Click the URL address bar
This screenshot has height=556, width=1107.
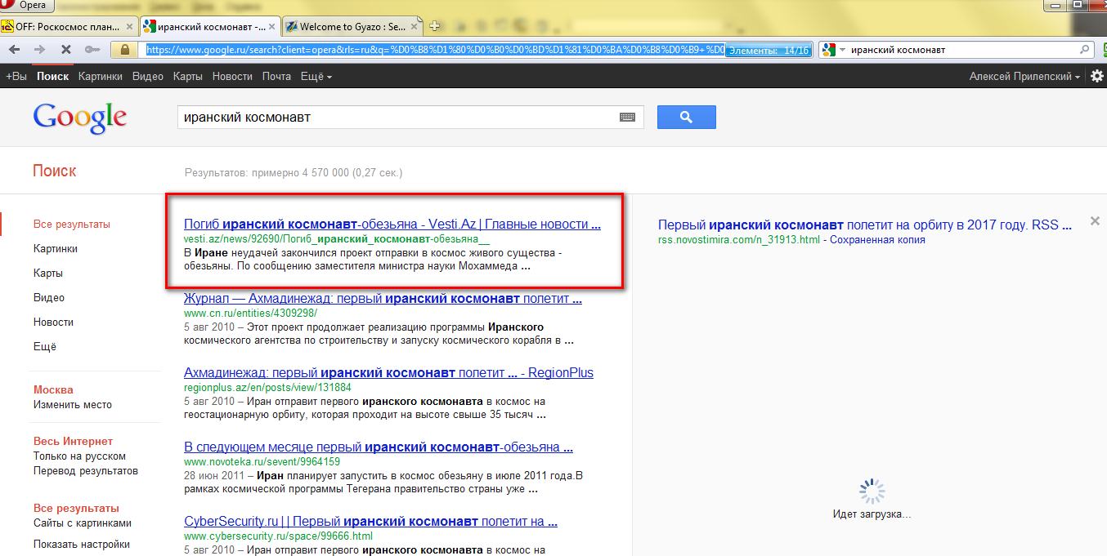pos(433,50)
